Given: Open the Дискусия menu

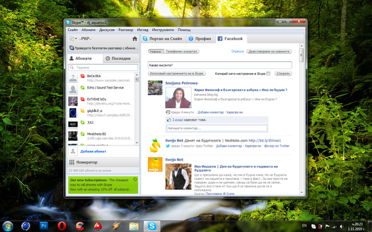Looking at the screenshot, I should pos(107,30).
